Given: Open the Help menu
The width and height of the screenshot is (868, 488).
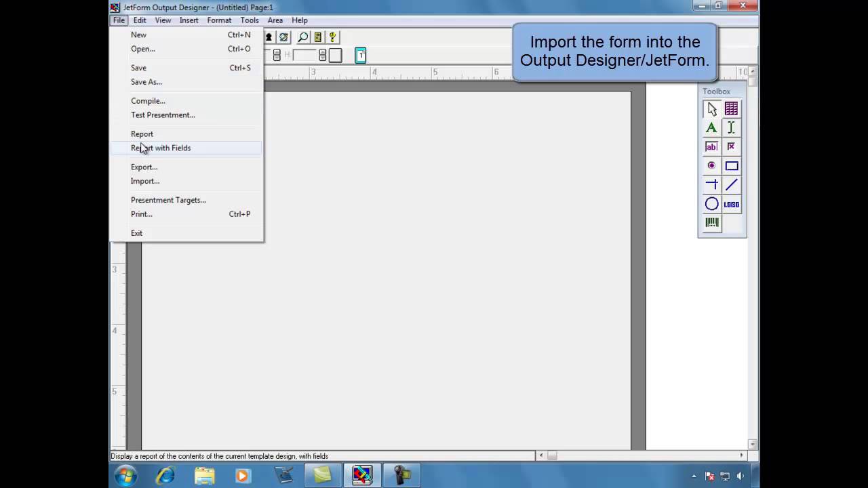Looking at the screenshot, I should point(300,20).
